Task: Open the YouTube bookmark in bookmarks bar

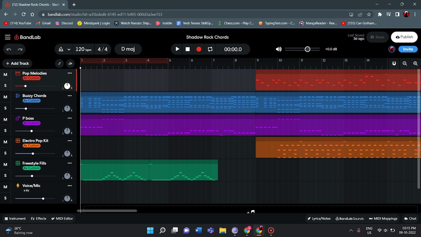Action: tap(17, 23)
